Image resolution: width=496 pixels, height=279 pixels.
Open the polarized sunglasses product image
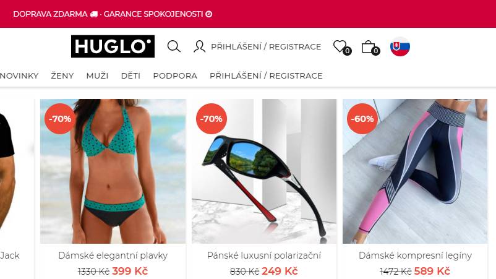[x=264, y=171]
